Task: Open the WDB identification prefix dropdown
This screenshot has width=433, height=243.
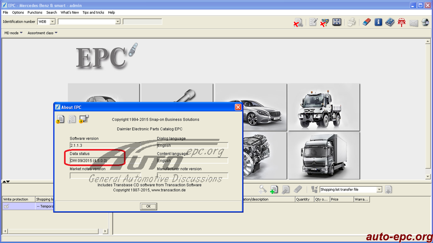Action: click(52, 22)
